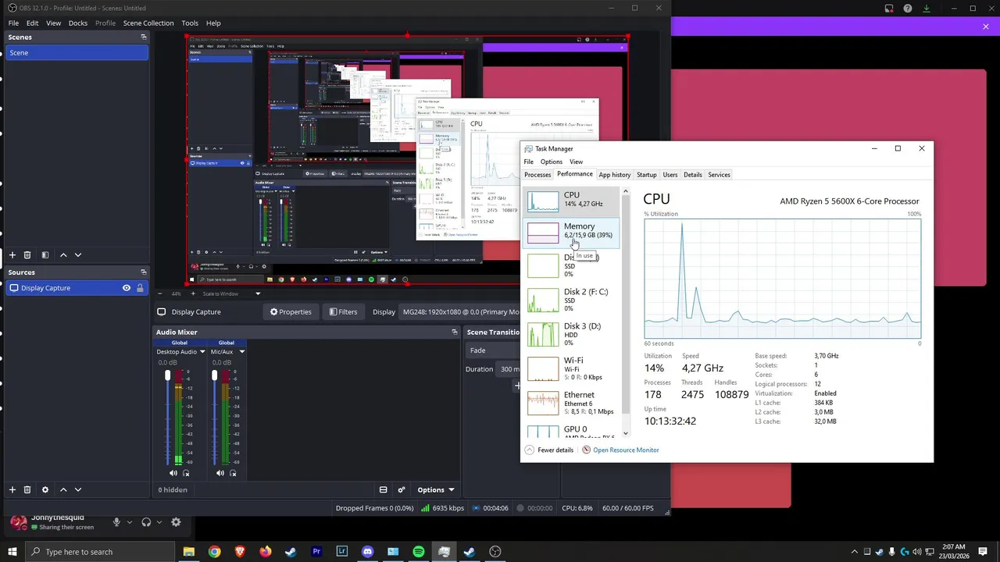This screenshot has height=562, width=1000.
Task: Click Discord green update download icon
Action: coord(927,9)
